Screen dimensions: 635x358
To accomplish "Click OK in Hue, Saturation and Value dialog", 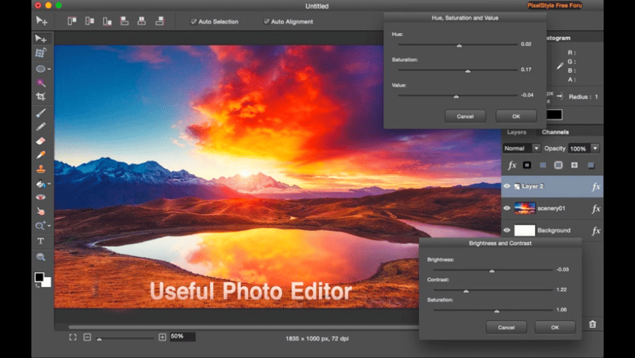I will (x=516, y=116).
